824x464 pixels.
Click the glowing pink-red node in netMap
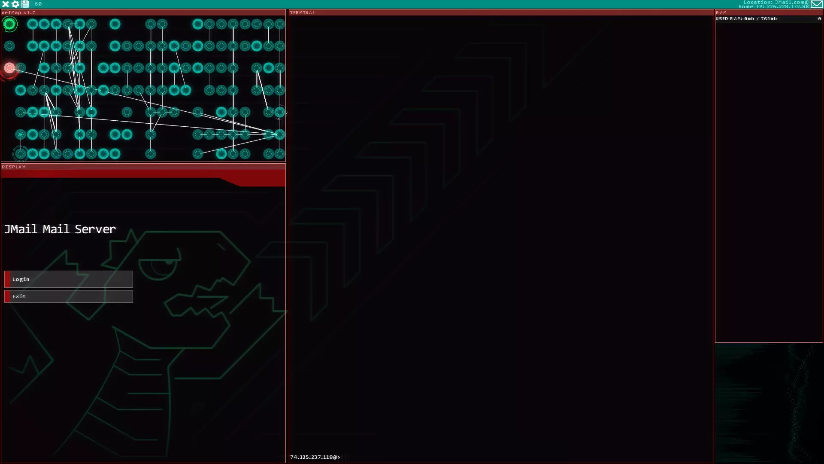(x=9, y=68)
